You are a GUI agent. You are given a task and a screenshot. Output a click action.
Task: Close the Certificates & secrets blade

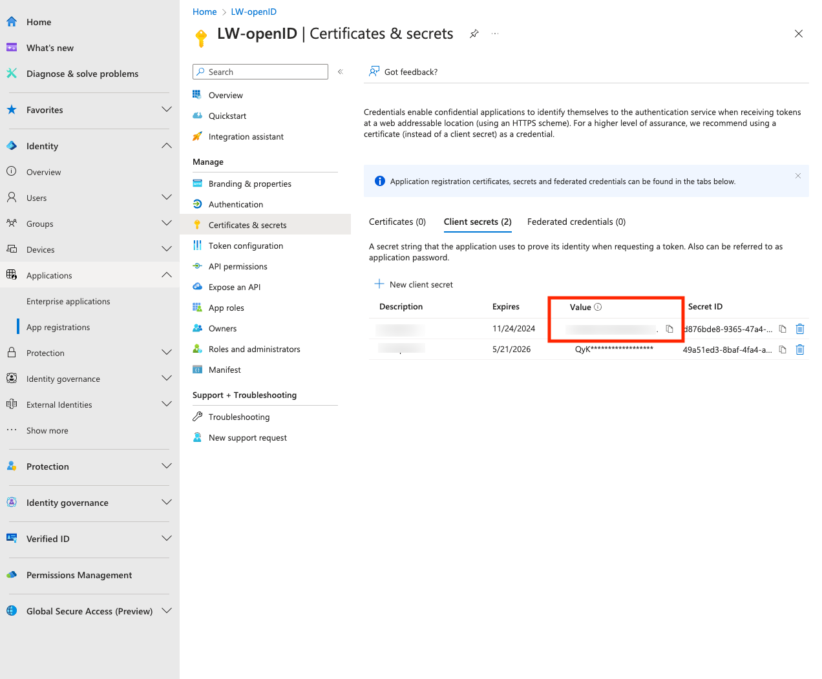pos(799,34)
